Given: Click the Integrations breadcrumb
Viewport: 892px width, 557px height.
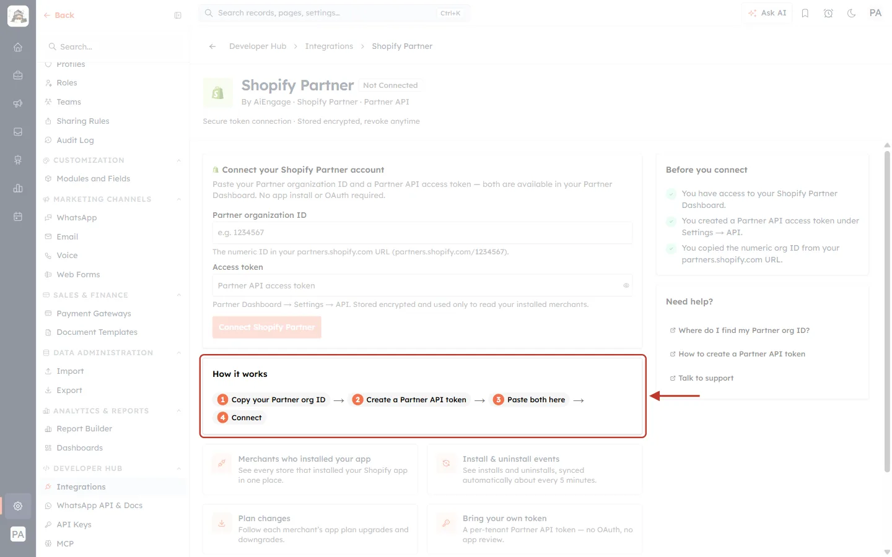Looking at the screenshot, I should [x=329, y=46].
